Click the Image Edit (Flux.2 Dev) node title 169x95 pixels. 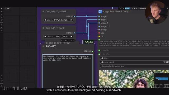coord(115,12)
